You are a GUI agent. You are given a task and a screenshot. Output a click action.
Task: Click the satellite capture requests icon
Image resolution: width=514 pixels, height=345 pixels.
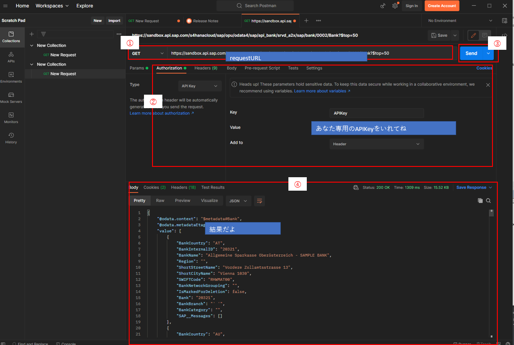[x=383, y=6]
